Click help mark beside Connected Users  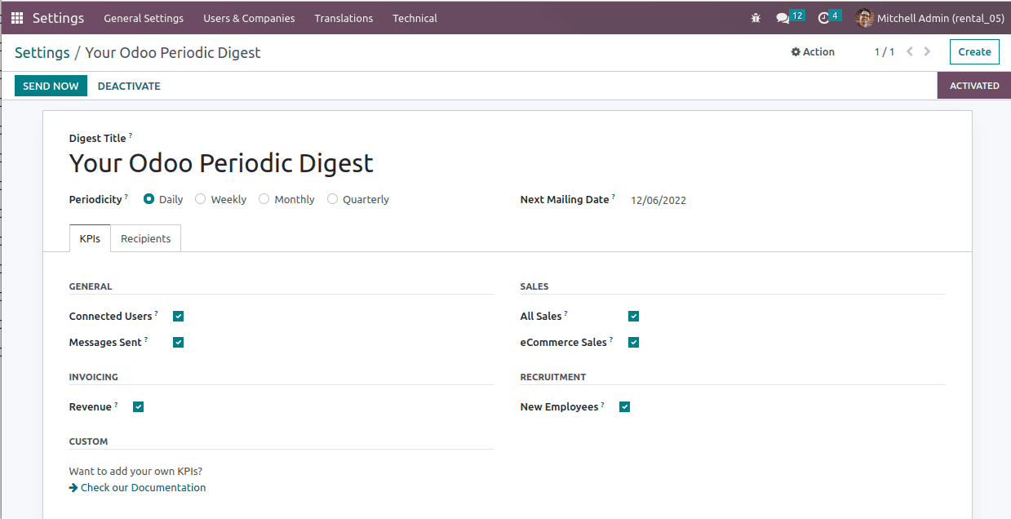[157, 313]
